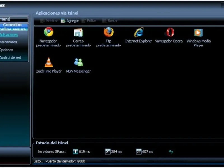This screenshot has width=224, height=168.
Task: Open the Opciones menu entry
Action: click(6, 50)
